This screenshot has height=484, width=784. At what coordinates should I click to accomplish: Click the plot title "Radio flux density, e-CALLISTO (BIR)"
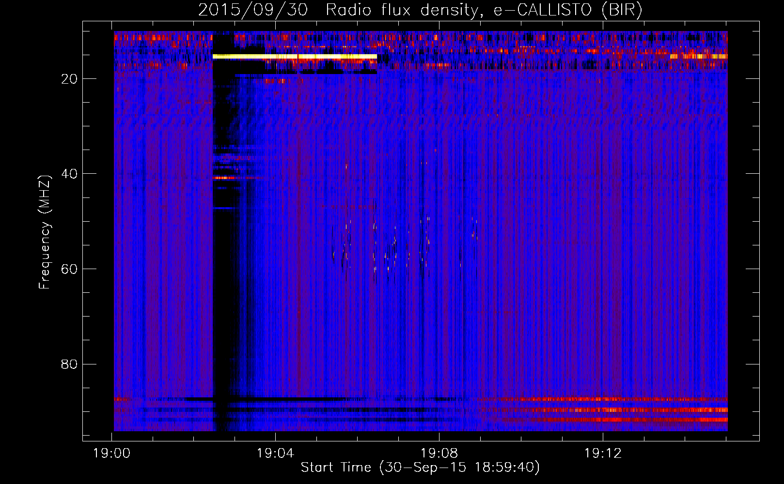pyautogui.click(x=484, y=10)
